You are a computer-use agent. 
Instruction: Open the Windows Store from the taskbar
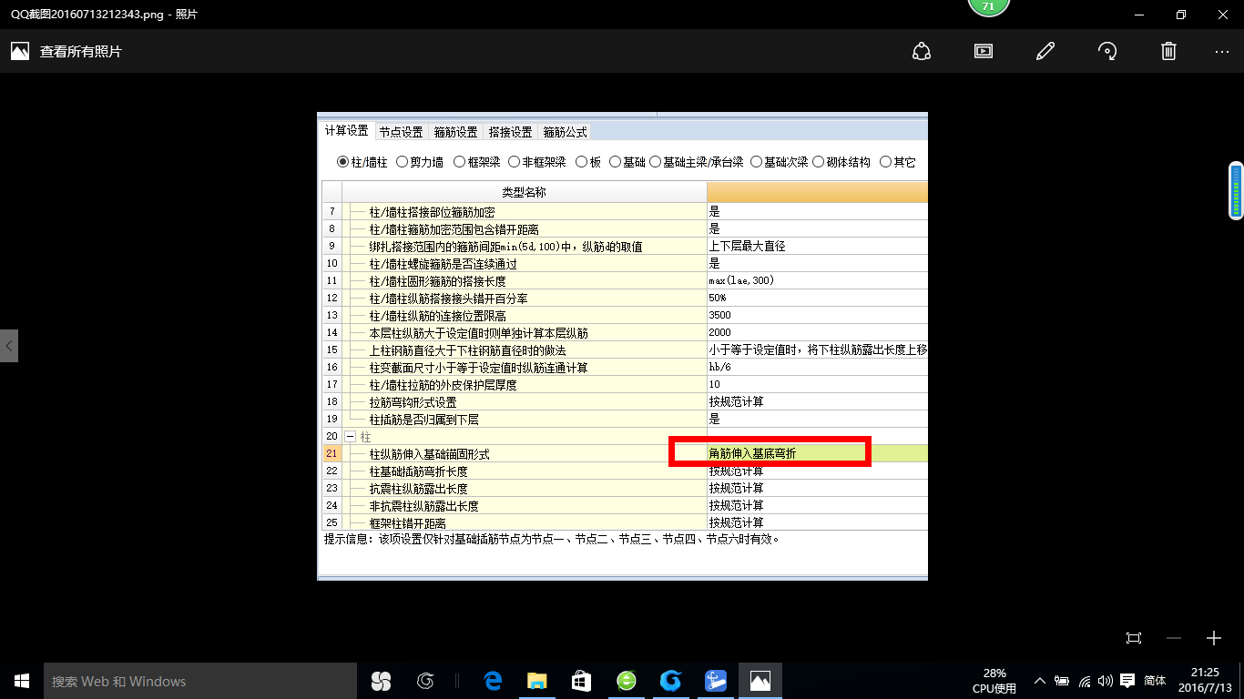(580, 681)
